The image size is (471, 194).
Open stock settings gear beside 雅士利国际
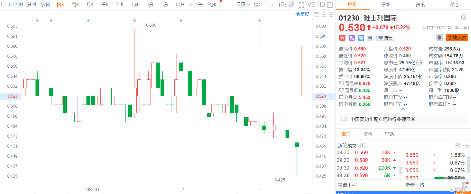tap(464, 17)
